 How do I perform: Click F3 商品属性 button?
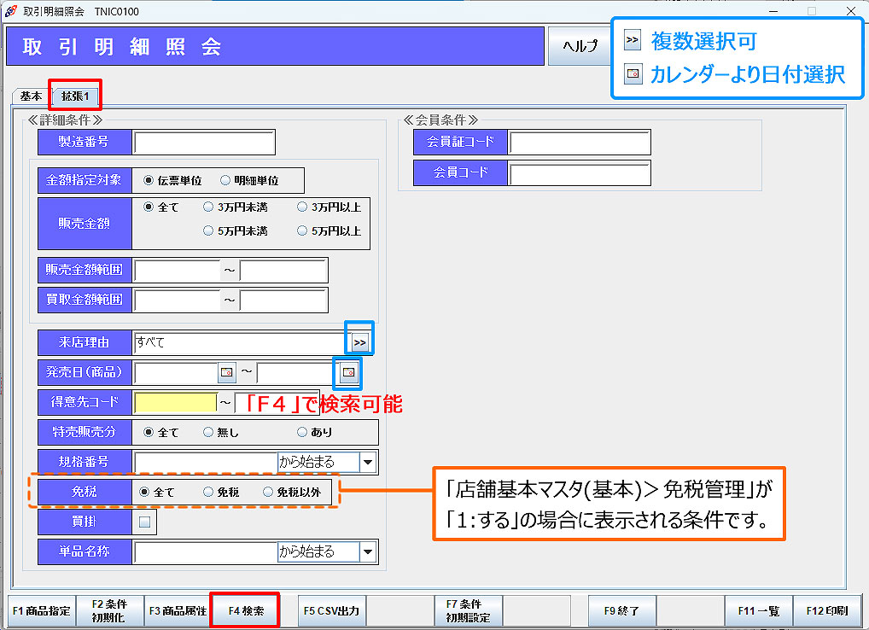pos(178,610)
